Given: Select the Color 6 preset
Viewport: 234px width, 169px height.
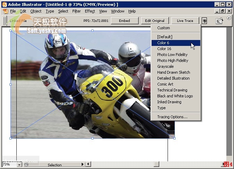Looking at the screenshot, I should pyautogui.click(x=176, y=43).
